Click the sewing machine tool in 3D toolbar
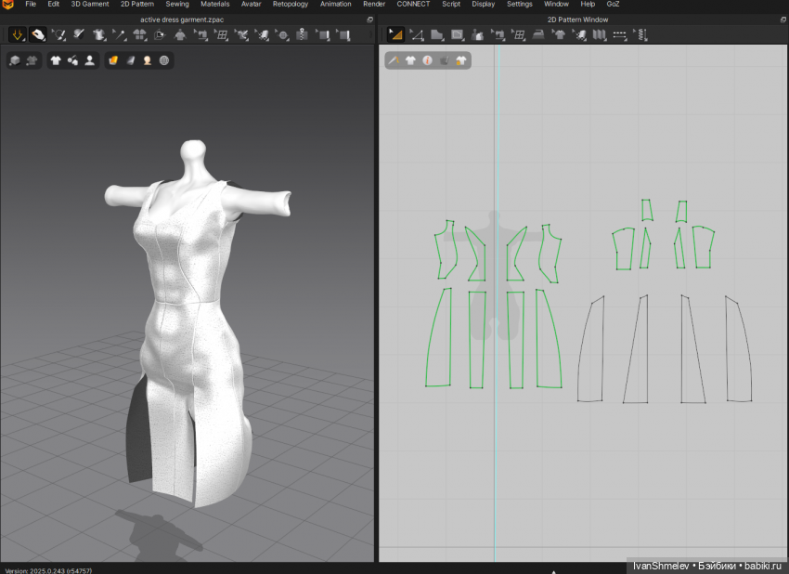This screenshot has height=574, width=789. (201, 34)
